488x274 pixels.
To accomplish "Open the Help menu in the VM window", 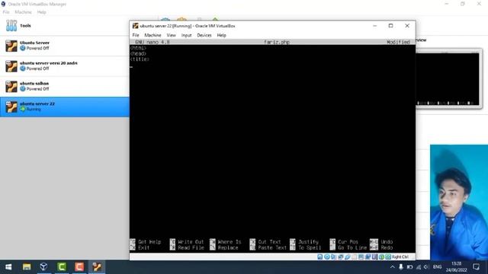I will click(x=222, y=35).
